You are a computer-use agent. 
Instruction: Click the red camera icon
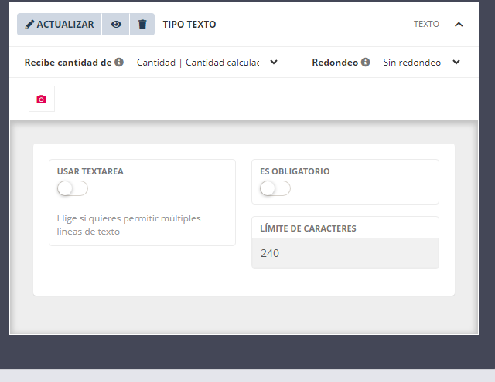[x=42, y=100]
